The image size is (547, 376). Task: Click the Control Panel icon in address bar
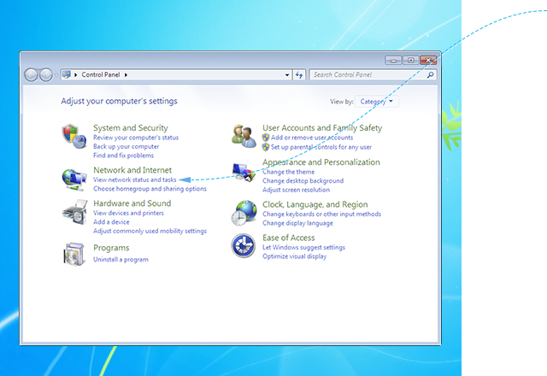(x=67, y=74)
